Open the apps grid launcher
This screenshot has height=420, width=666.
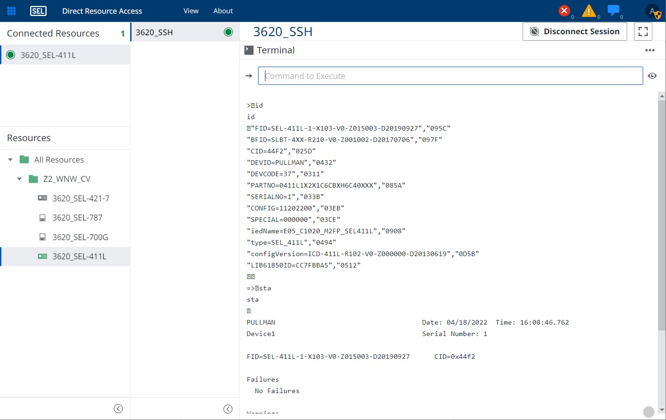11,11
